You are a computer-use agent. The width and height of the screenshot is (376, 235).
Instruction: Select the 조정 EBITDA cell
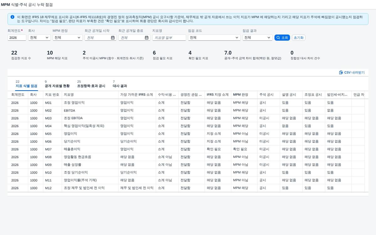point(90,118)
